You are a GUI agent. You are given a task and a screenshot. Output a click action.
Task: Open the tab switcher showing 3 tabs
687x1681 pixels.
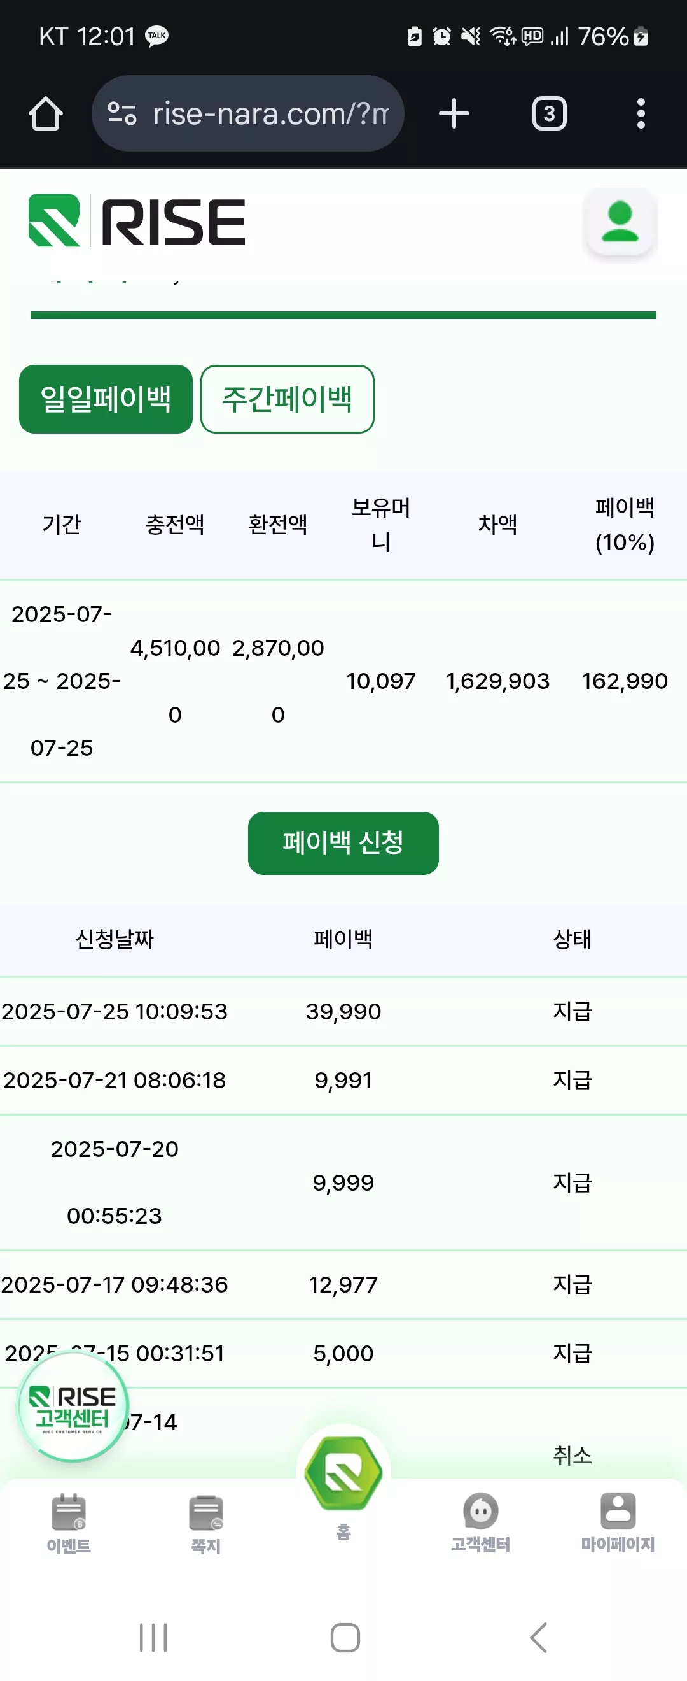pos(550,113)
